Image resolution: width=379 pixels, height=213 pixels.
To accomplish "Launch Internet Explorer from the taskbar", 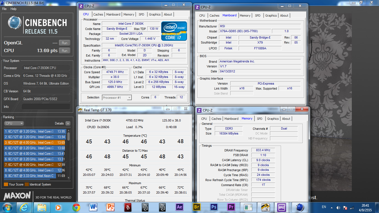I will (24, 207).
